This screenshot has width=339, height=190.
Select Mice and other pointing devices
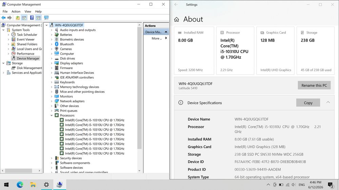(82, 92)
